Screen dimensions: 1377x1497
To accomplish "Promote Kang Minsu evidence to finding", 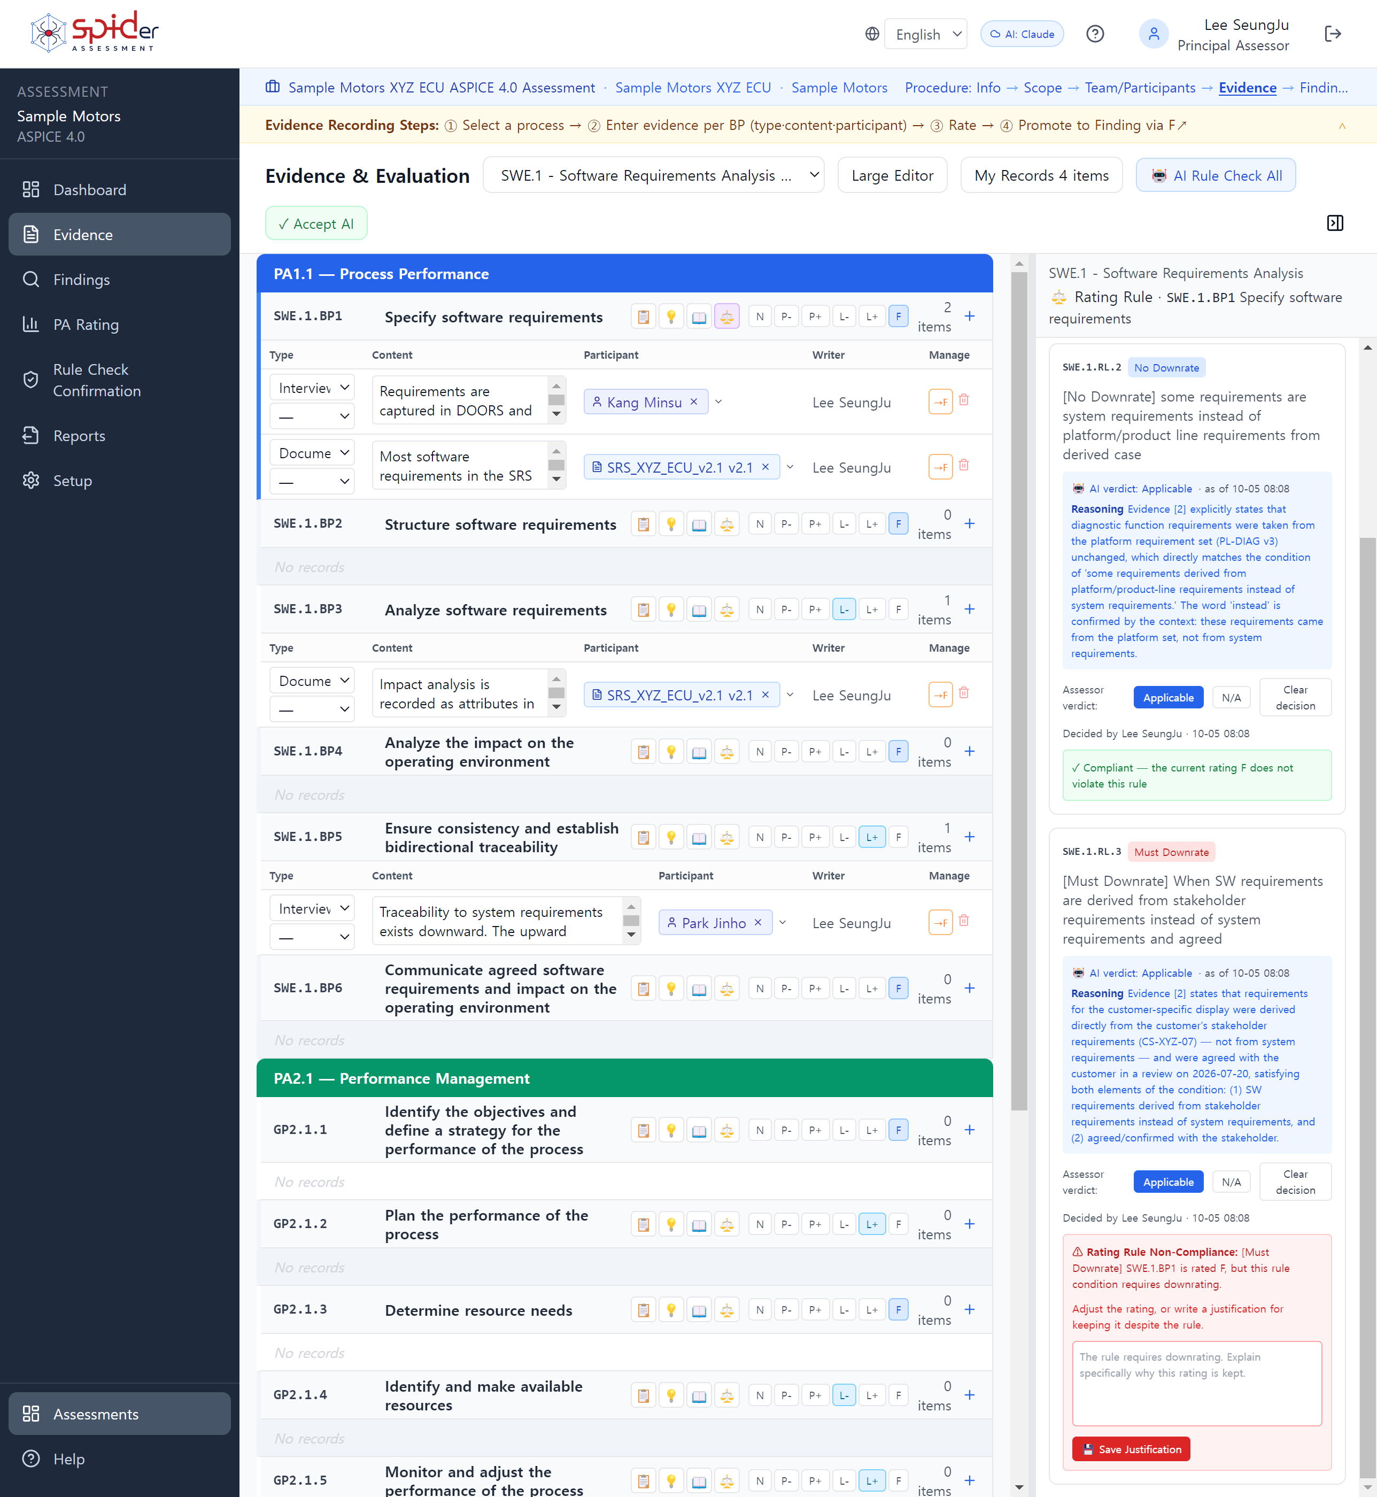I will [x=940, y=402].
